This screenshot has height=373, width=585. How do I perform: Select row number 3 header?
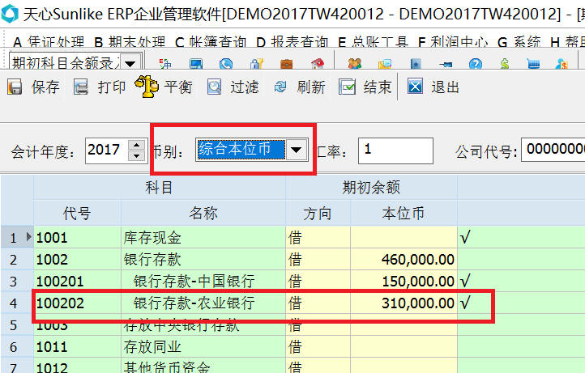17,281
